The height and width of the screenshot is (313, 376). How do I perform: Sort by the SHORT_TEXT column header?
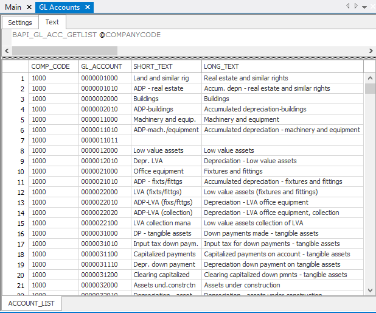166,66
